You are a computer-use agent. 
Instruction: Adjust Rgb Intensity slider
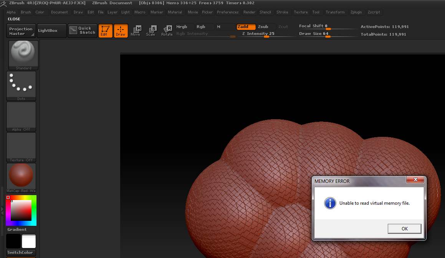(206, 34)
